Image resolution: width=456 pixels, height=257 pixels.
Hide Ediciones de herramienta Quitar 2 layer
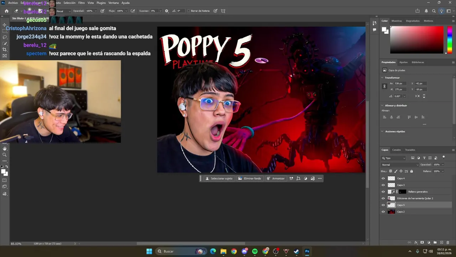tap(383, 198)
